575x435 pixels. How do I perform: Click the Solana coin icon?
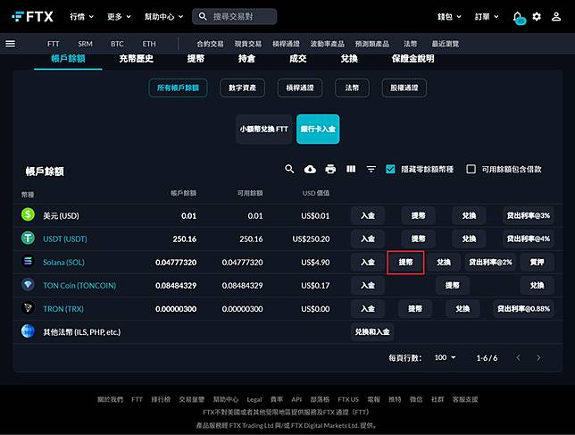click(28, 262)
